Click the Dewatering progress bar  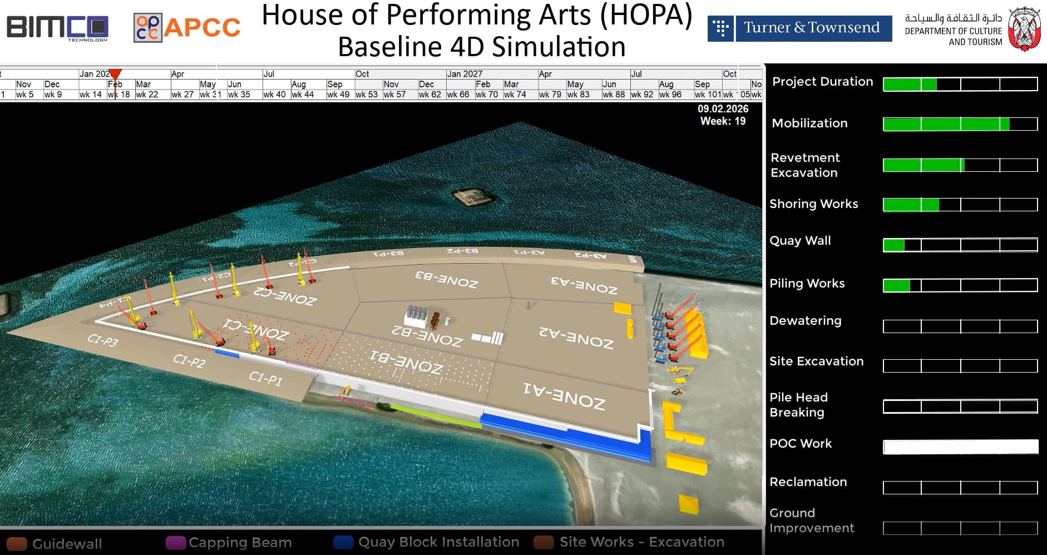(960, 326)
